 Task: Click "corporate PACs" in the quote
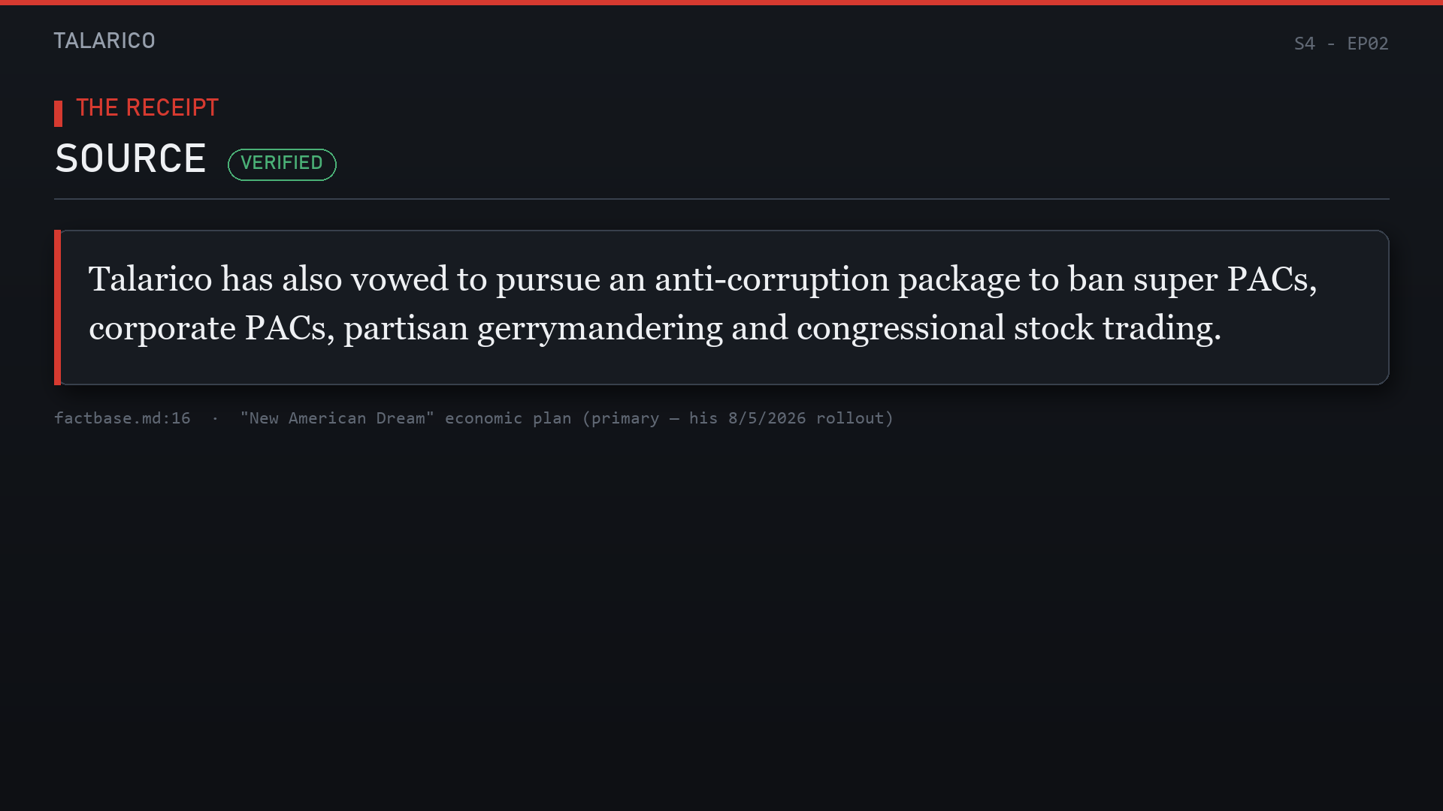[211, 329]
